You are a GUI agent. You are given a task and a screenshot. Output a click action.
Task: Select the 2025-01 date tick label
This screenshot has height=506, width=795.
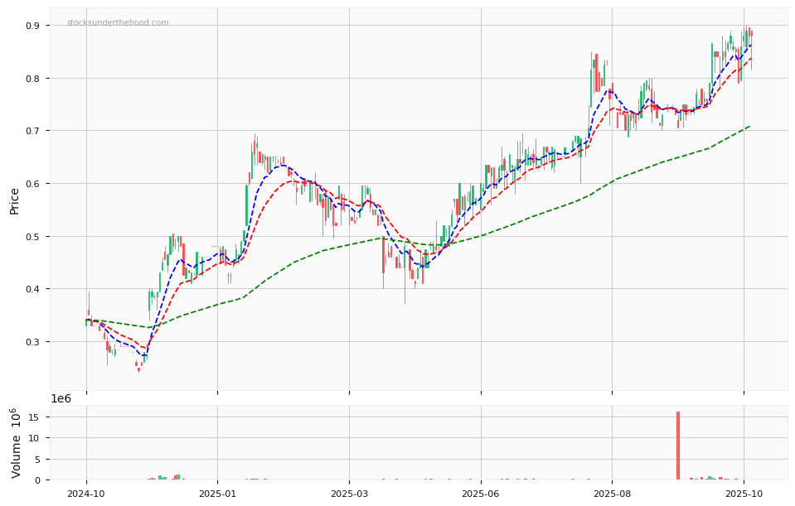[217, 493]
